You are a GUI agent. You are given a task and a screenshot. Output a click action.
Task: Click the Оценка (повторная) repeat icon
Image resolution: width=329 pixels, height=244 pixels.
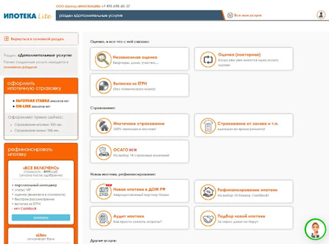click(208, 59)
